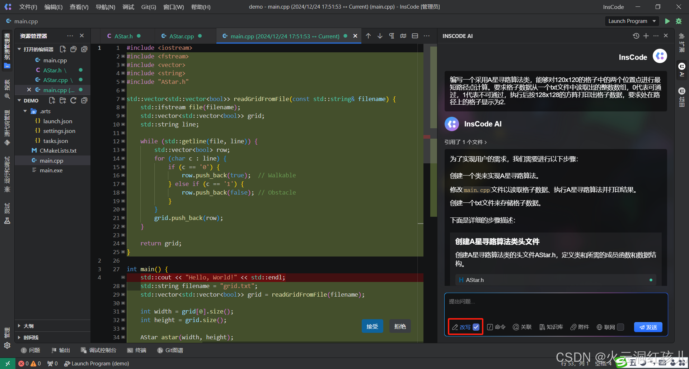Collapse .arts folder
Screen dimensions: 689x369
pyautogui.click(x=25, y=111)
